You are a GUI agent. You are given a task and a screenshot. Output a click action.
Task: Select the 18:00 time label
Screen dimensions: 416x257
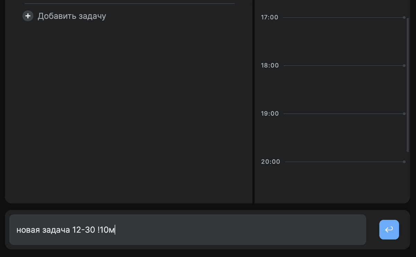click(270, 65)
